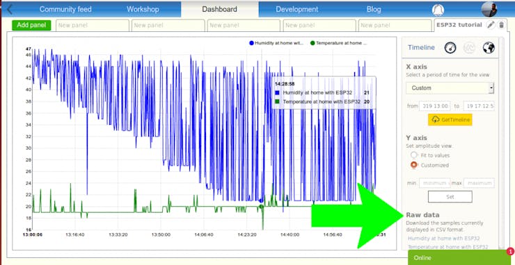This screenshot has width=515, height=265.
Task: Edit ESP32 tutorial panel with pencil icon
Action: pos(491,25)
